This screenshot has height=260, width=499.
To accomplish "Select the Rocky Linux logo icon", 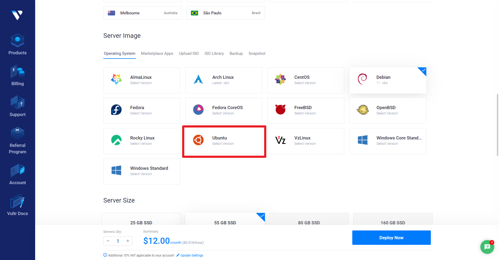I will pos(116,140).
